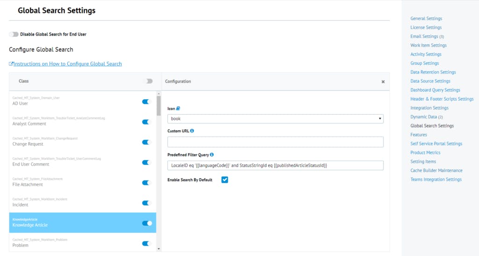
Task: Open the Icon dropdown showing book
Action: point(275,119)
